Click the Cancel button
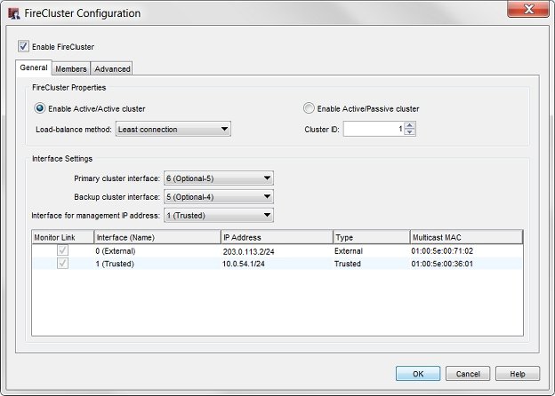Screen dimensions: 555x396 point(468,374)
